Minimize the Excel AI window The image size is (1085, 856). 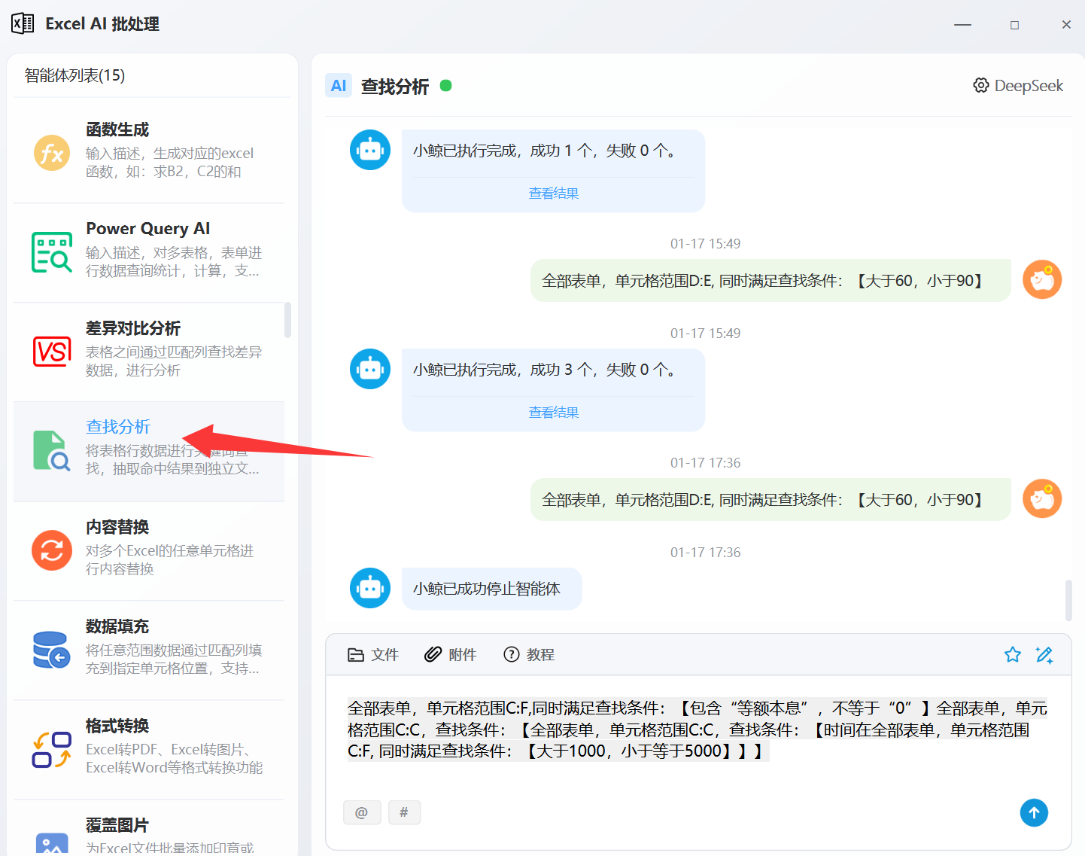click(962, 25)
